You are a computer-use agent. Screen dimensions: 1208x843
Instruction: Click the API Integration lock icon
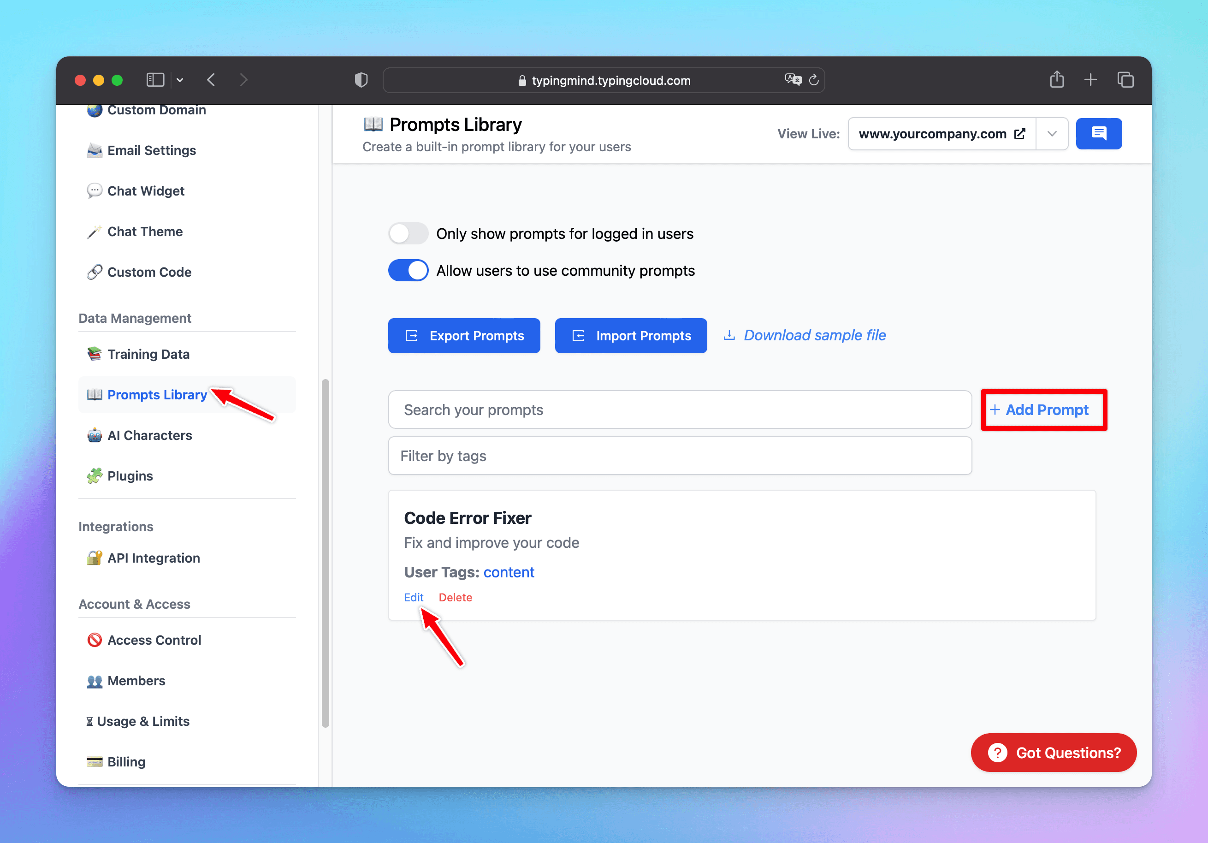click(95, 558)
